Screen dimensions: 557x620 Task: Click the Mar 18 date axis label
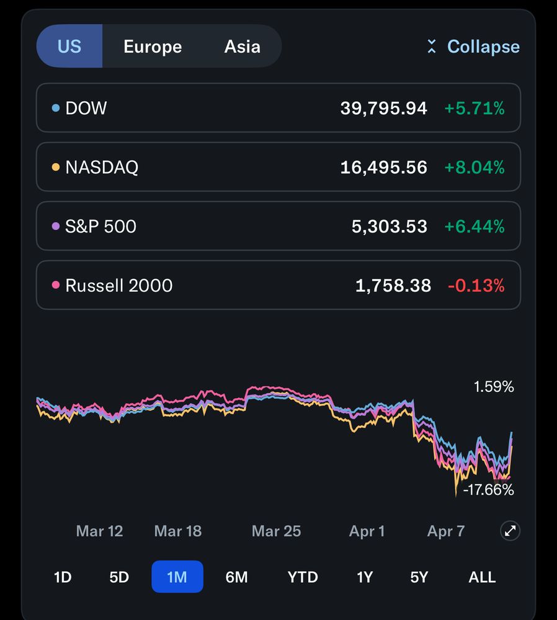tap(177, 531)
